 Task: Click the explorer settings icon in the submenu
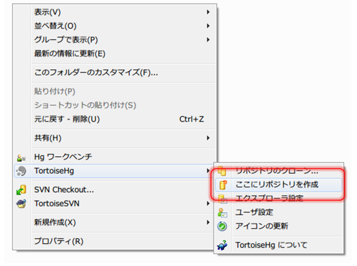[x=222, y=198]
